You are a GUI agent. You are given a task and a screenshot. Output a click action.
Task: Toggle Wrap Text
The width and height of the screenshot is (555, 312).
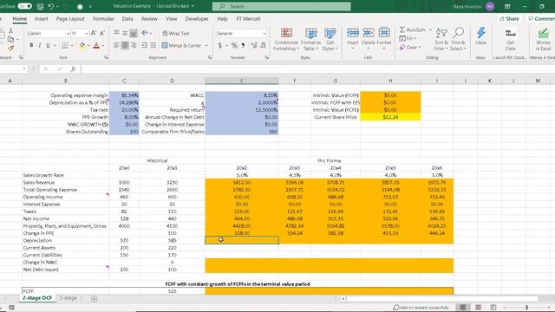tap(176, 33)
